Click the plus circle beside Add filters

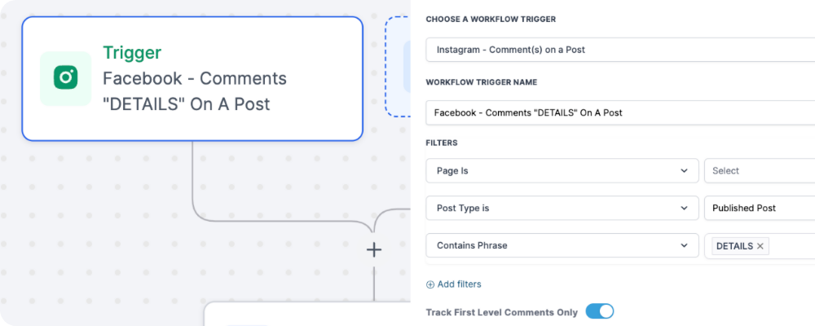(430, 284)
